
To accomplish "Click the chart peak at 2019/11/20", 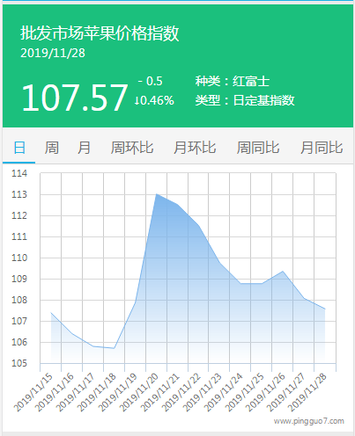I will point(157,194).
